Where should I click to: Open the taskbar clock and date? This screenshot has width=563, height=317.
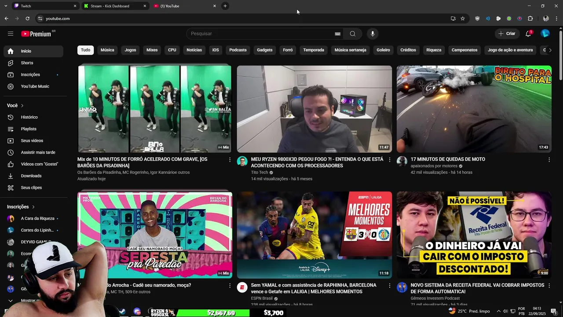[x=537, y=311]
